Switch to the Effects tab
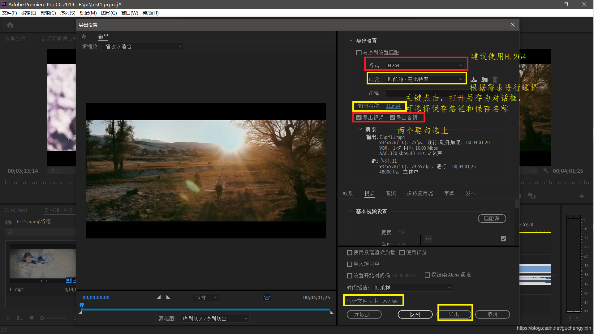594x334 pixels. pos(348,193)
